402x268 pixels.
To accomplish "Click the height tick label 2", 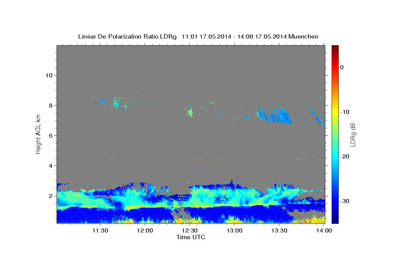I will click(50, 196).
